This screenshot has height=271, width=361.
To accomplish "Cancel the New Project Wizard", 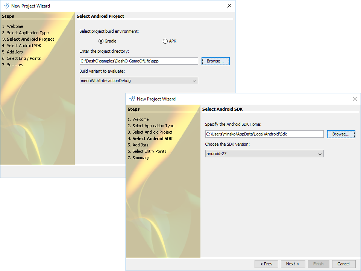I will tap(343, 264).
